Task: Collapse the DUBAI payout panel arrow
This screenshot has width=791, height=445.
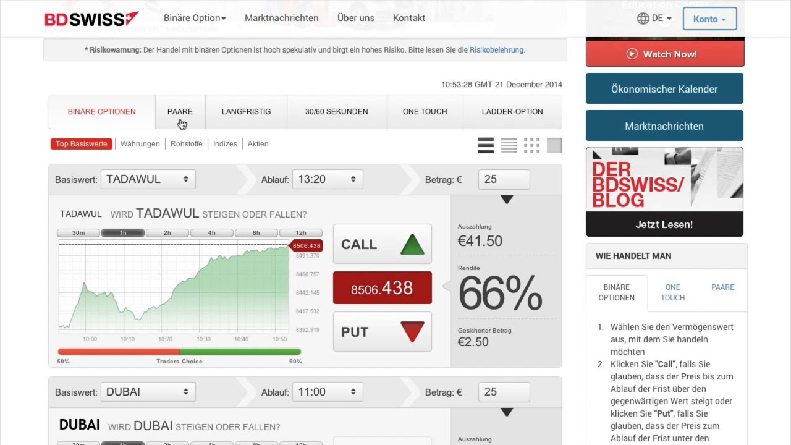Action: tap(507, 412)
